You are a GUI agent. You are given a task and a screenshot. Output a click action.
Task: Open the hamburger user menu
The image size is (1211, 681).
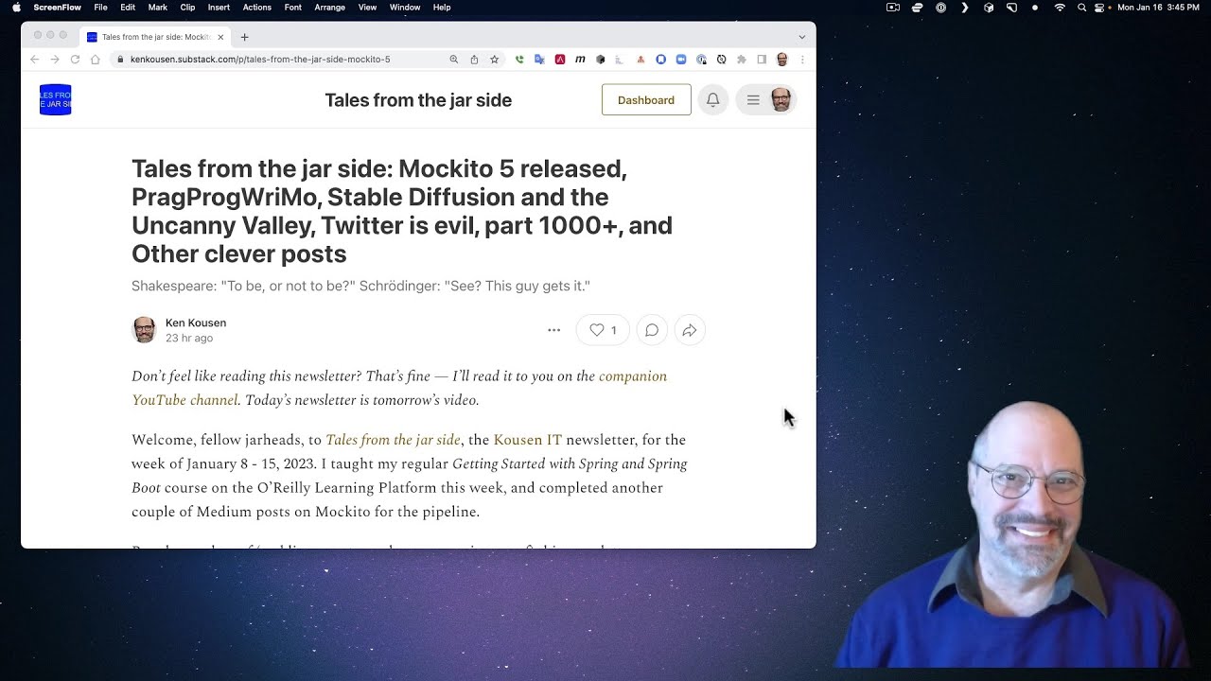[x=765, y=100]
